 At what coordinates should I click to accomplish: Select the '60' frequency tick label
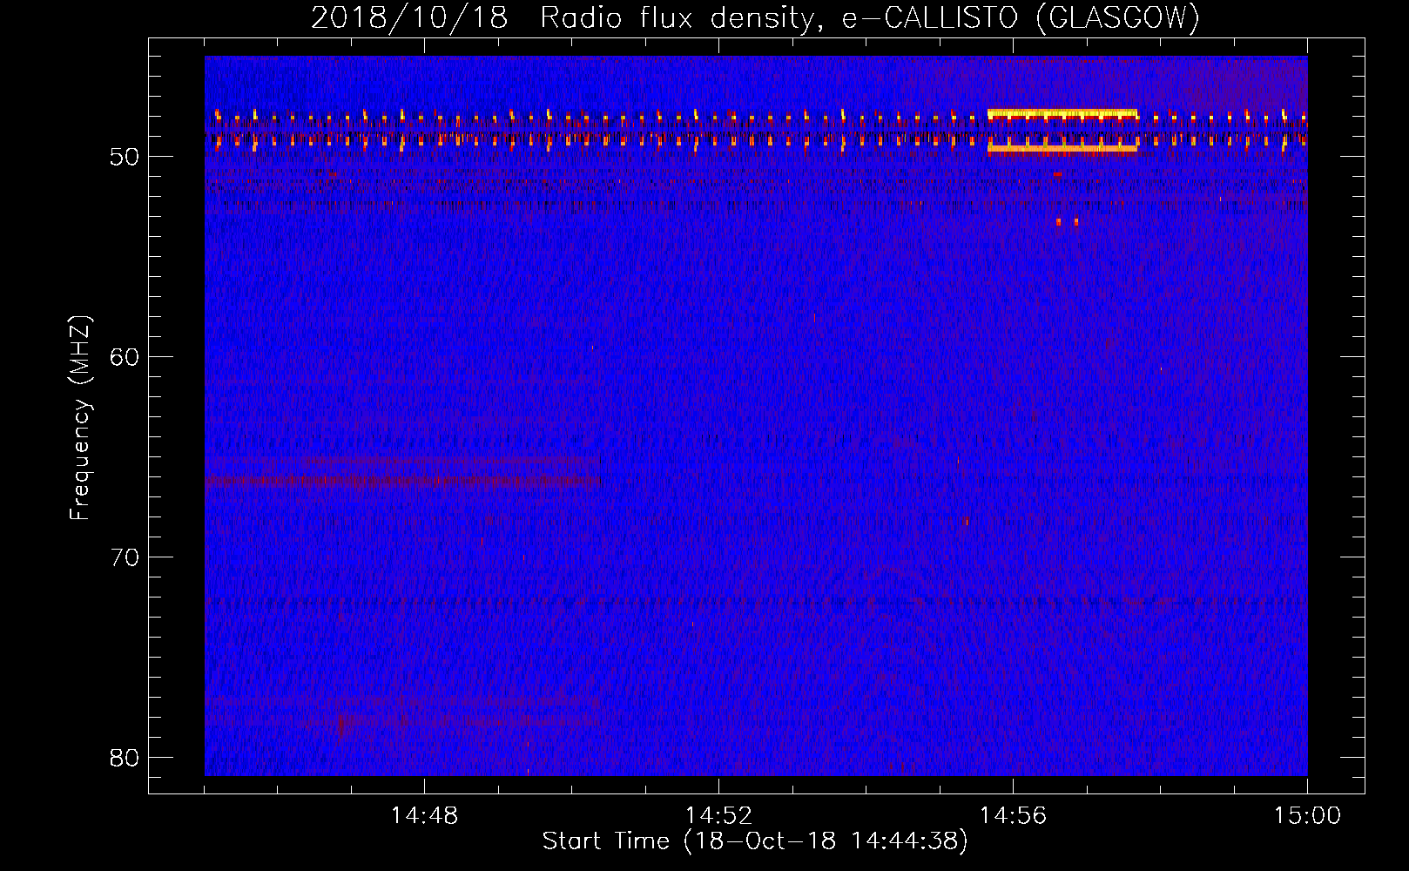125,357
